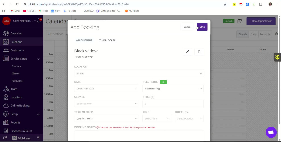This screenshot has width=281, height=142.
Task: Open Team Member dropdown Comfort Toluhi
Action: (106, 118)
